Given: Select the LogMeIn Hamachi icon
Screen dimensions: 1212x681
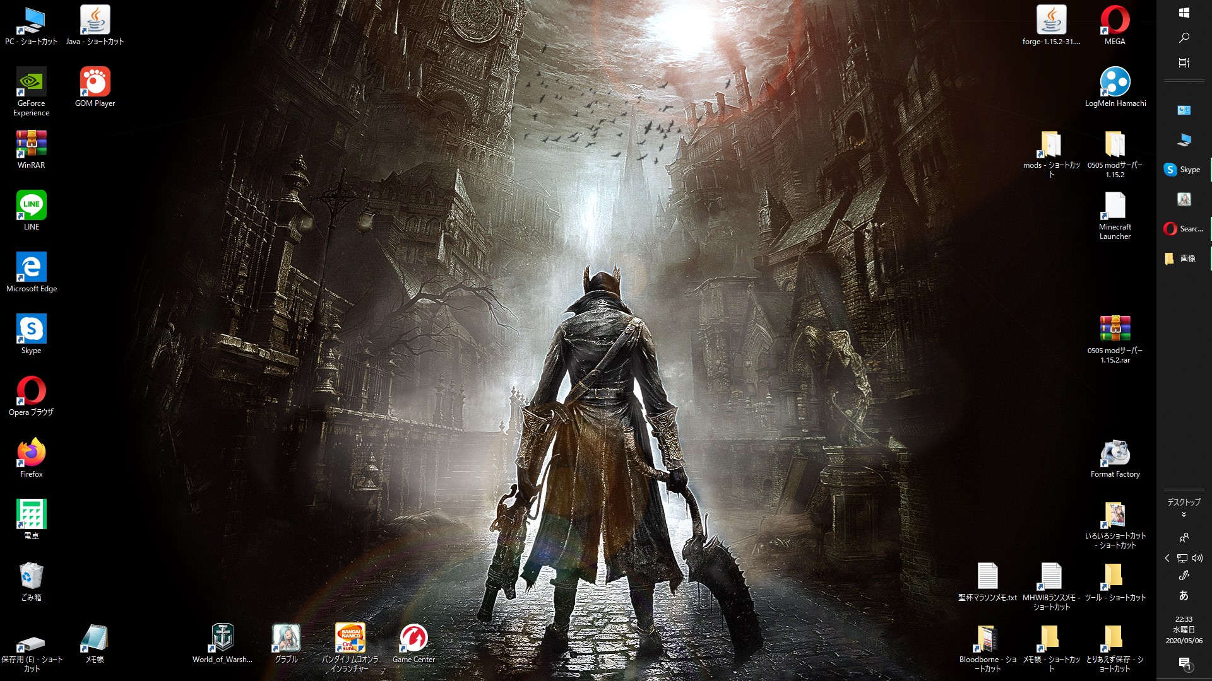Looking at the screenshot, I should [x=1115, y=87].
